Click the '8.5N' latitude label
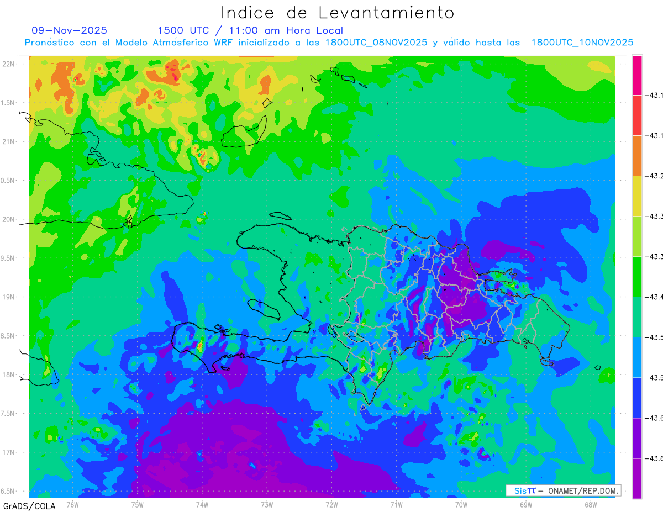 8,336
